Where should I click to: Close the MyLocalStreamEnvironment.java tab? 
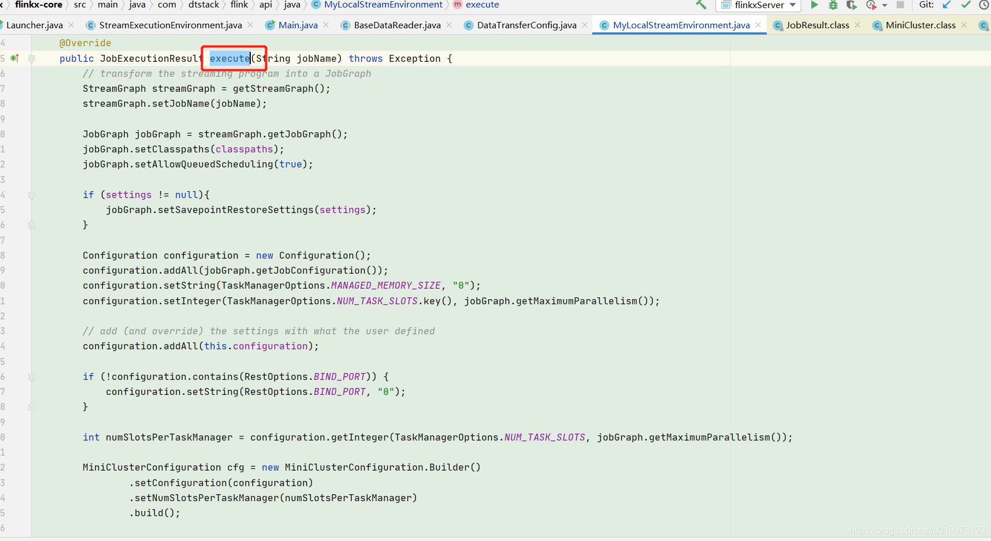758,25
